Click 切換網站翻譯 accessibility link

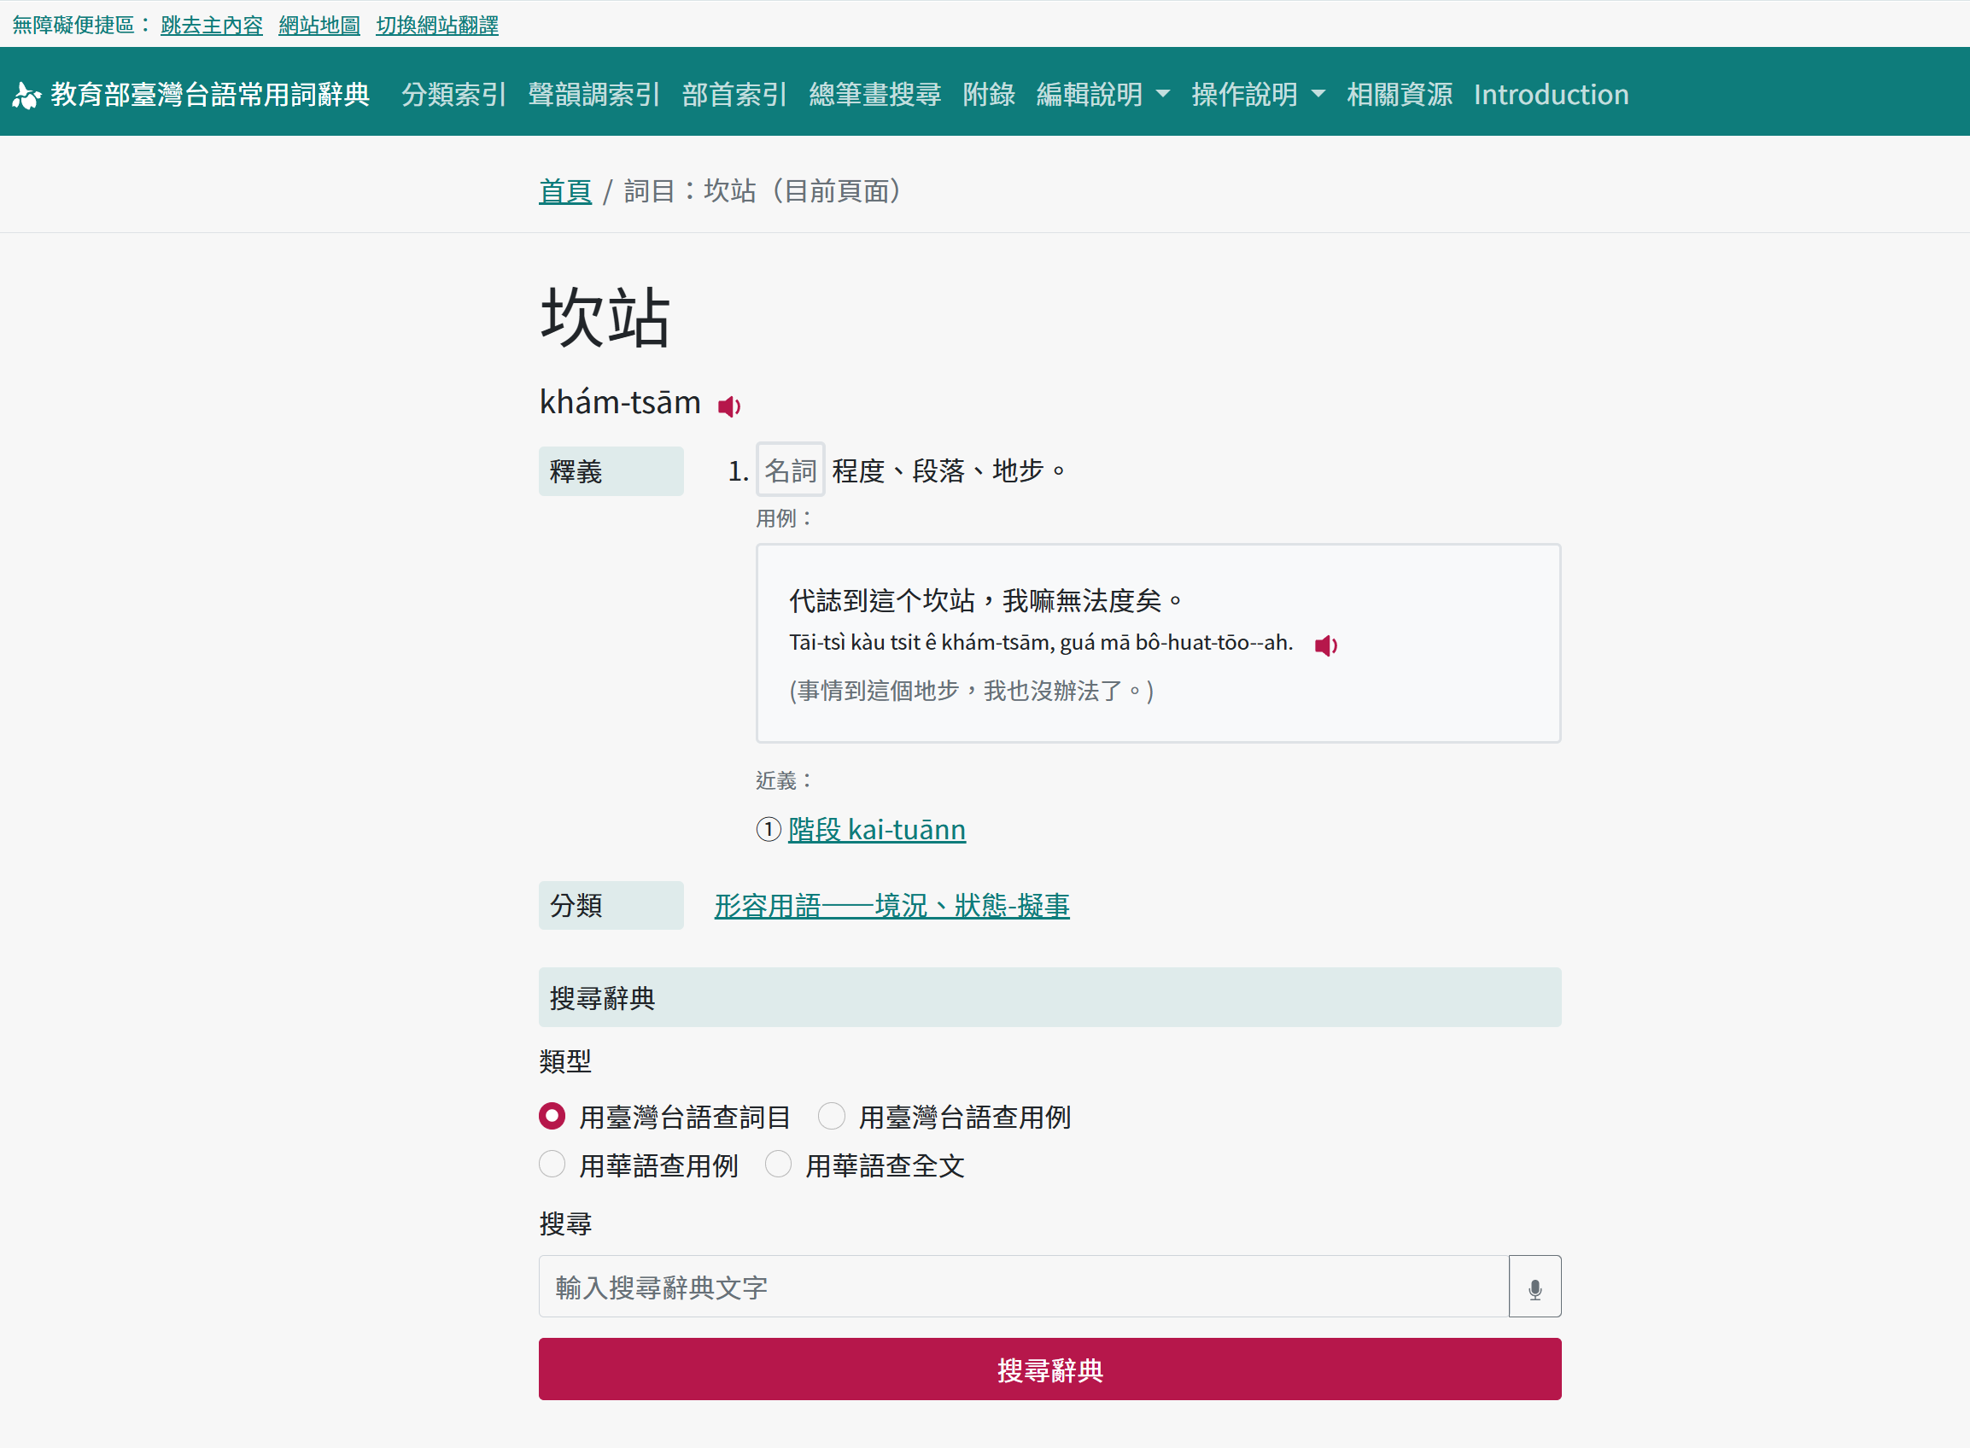(x=436, y=26)
